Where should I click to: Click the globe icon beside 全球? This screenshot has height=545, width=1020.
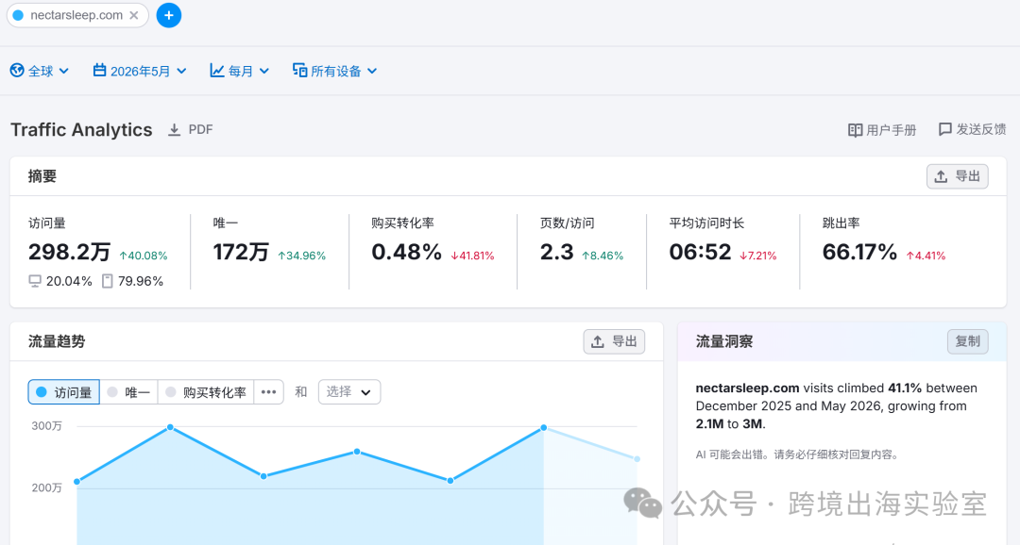pyautogui.click(x=17, y=70)
